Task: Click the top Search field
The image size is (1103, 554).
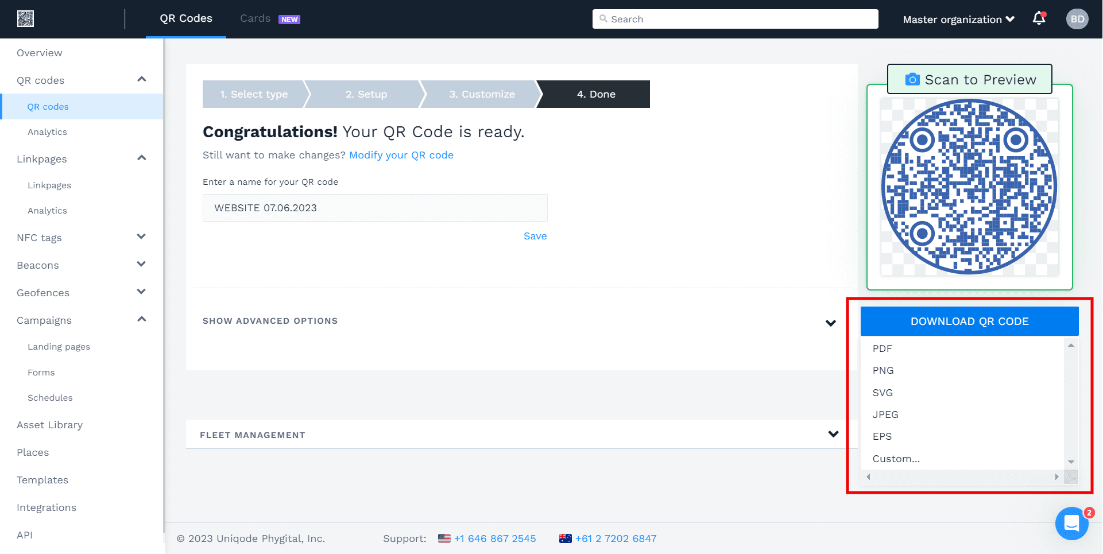Action: click(x=735, y=19)
